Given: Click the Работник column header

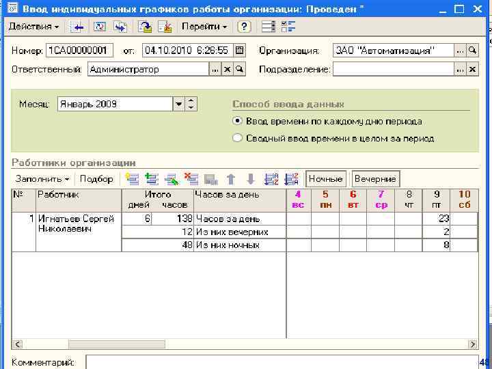Looking at the screenshot, I should tap(79, 200).
